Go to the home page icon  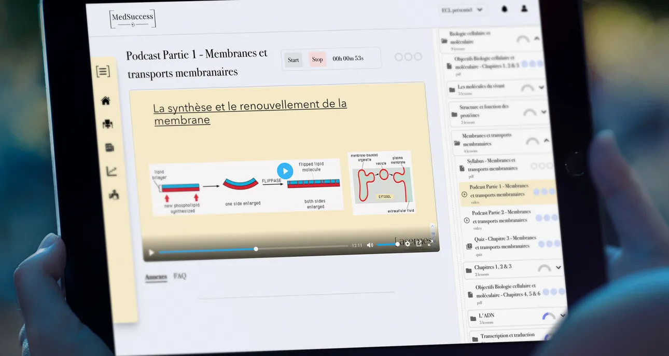(105, 101)
